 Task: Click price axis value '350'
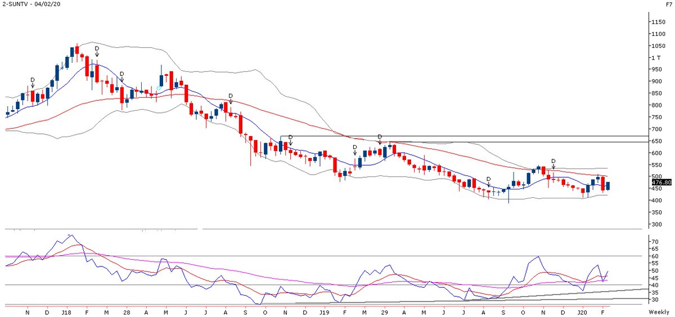point(656,212)
